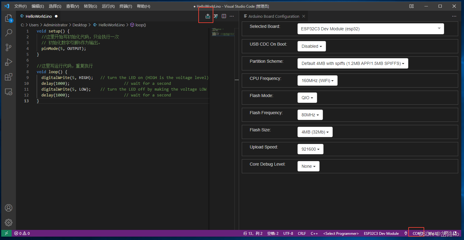Switch to the HelloWorld.ino editor tab
The image size is (464, 240).
(x=39, y=16)
